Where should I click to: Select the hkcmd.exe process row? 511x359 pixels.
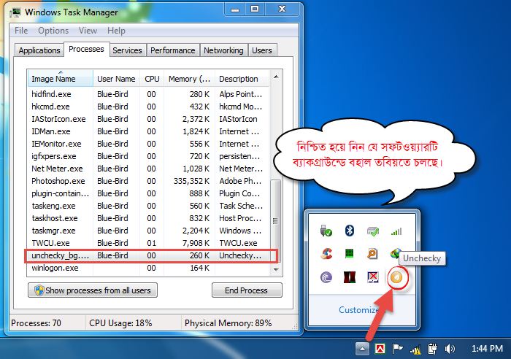[149, 107]
